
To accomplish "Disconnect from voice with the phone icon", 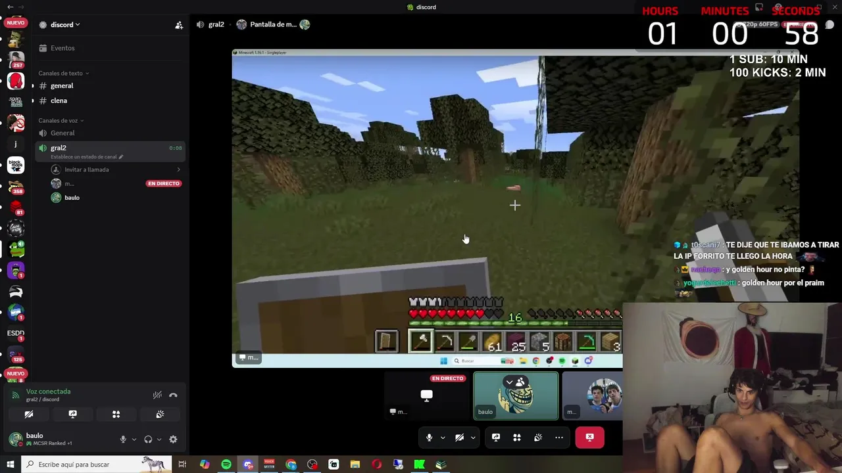I will coord(173,395).
